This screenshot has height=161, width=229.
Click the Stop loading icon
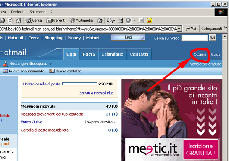2,21
